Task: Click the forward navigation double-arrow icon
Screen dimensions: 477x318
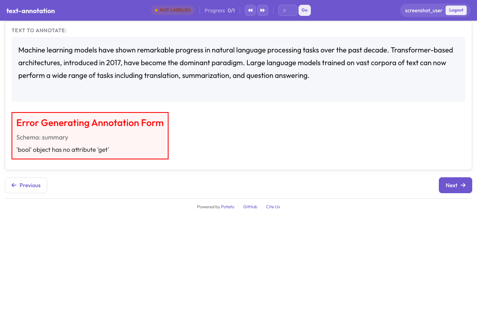Action: pyautogui.click(x=263, y=10)
